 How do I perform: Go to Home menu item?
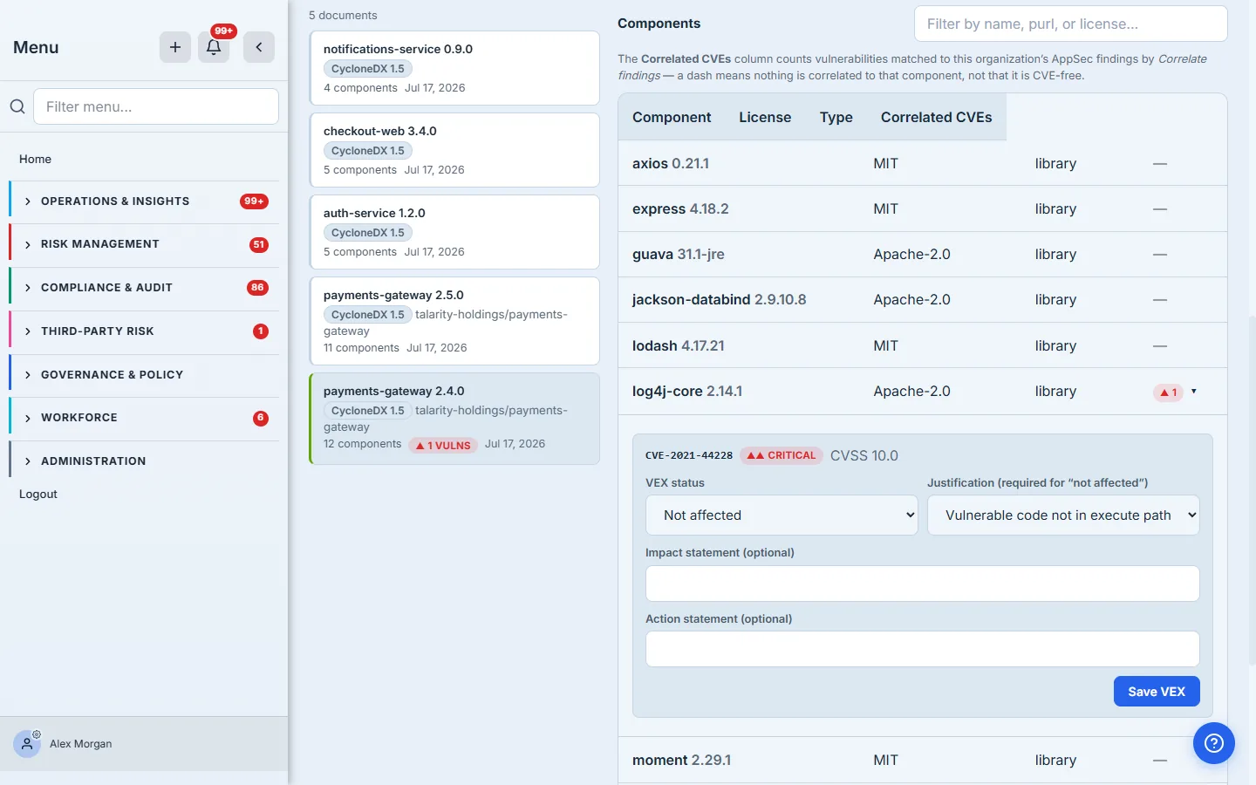(36, 159)
